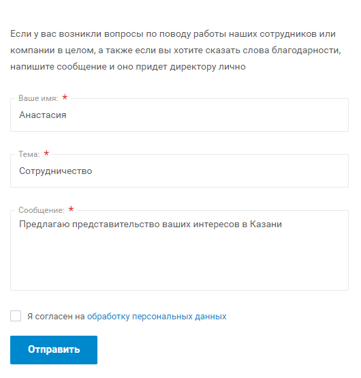Click the red asterisk beside Ваше имя

65,98
